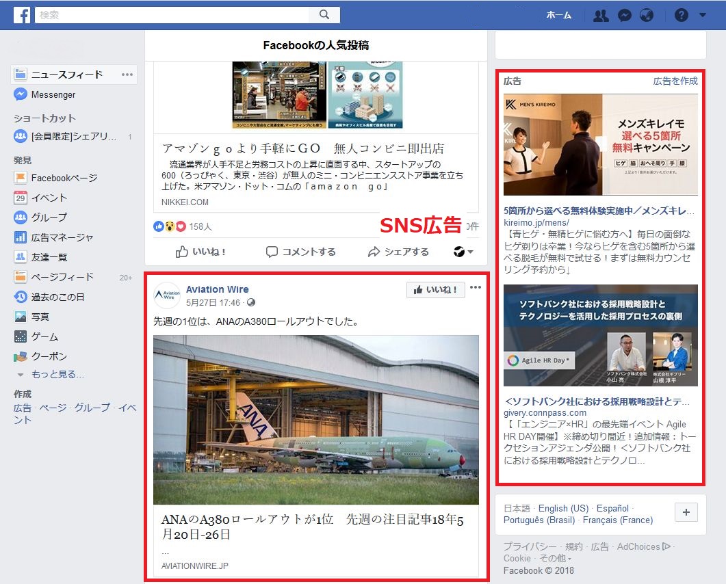This screenshot has height=584, width=726.
Task: Open 友達一覧 icon
Action: 21,257
